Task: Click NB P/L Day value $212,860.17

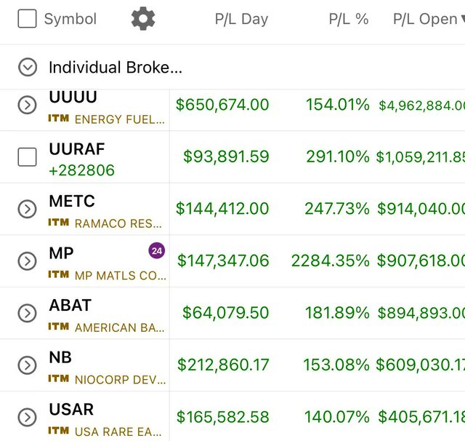Action: click(223, 365)
